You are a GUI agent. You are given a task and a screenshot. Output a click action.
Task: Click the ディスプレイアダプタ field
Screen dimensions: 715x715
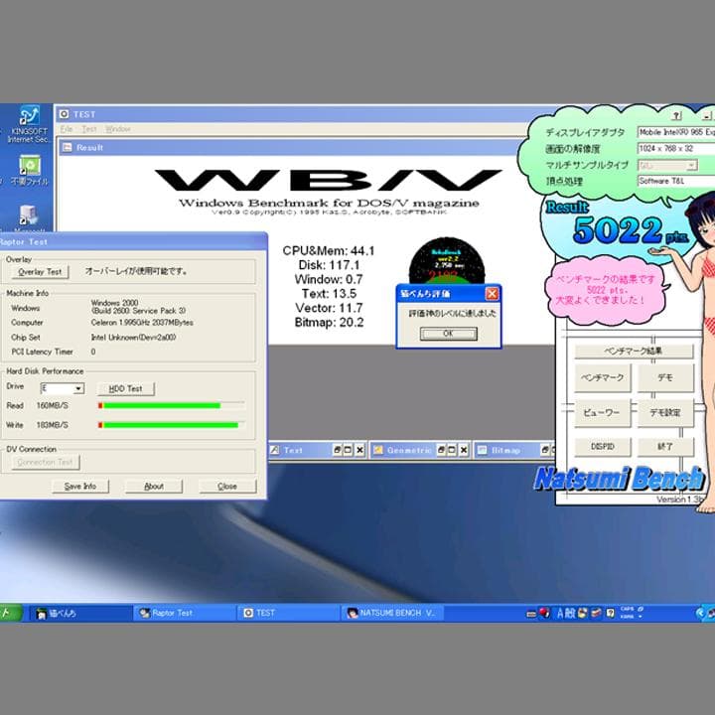(676, 132)
